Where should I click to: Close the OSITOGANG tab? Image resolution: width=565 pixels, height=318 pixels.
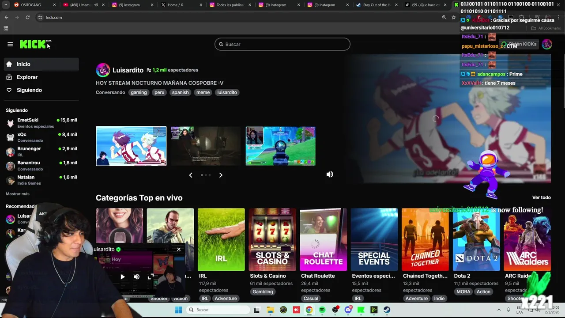pyautogui.click(x=55, y=5)
